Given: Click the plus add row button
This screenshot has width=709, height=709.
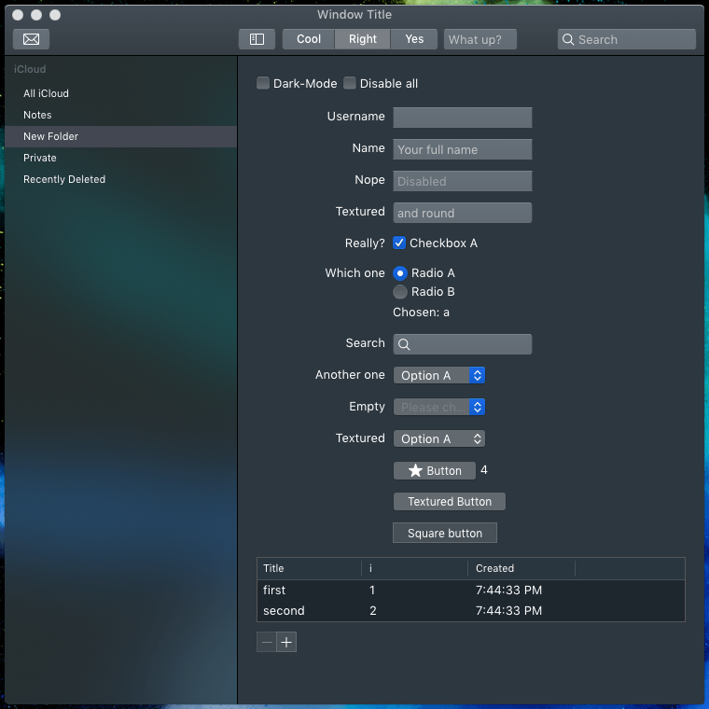Looking at the screenshot, I should point(286,642).
